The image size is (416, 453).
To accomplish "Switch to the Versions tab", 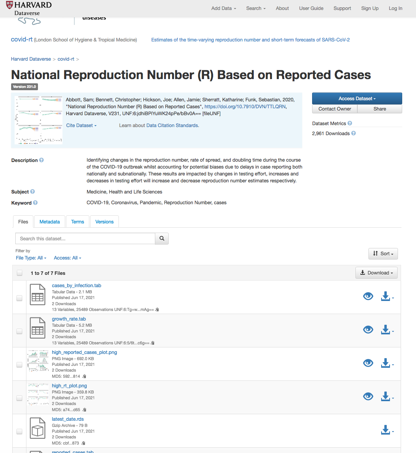I will pyautogui.click(x=104, y=222).
